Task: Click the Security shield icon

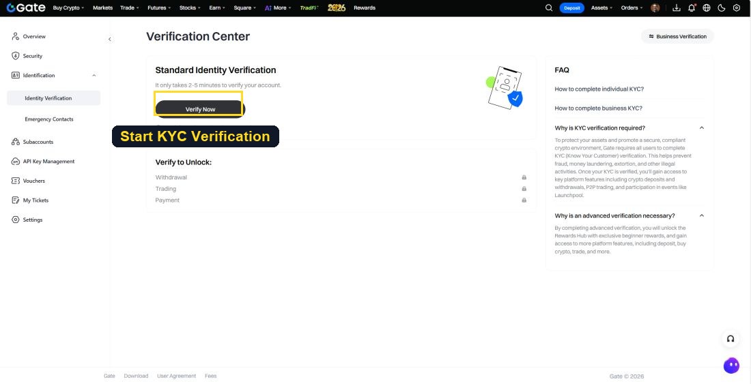Action: [x=15, y=56]
